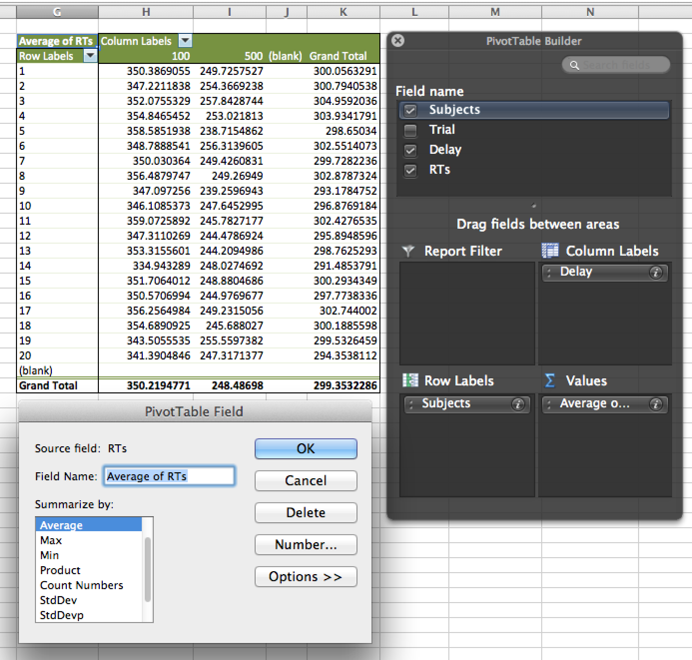Open the Row Labels filter dropdown
Image resolution: width=692 pixels, height=660 pixels.
90,56
